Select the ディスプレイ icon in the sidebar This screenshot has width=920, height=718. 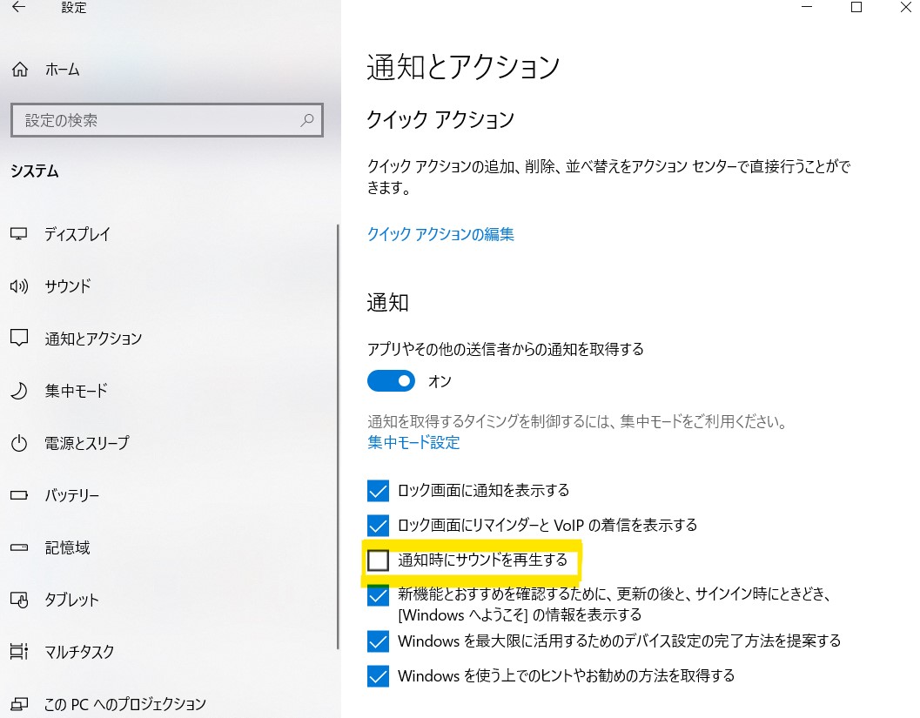click(x=18, y=233)
